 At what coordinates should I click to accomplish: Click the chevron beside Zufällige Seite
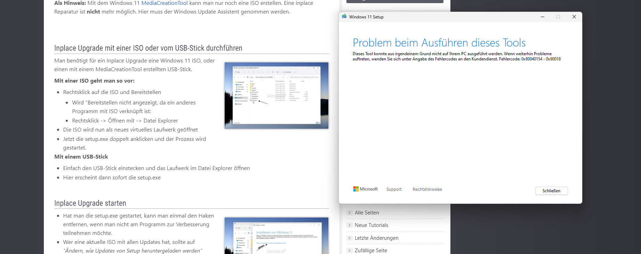[x=350, y=251]
